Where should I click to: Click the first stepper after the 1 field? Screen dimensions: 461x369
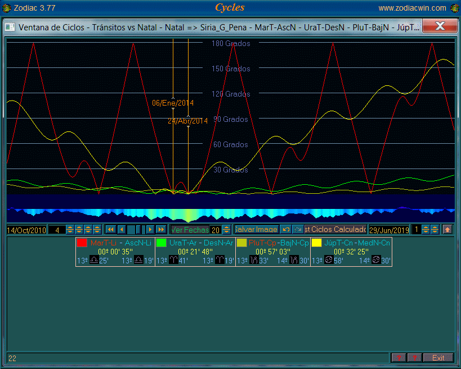426,230
